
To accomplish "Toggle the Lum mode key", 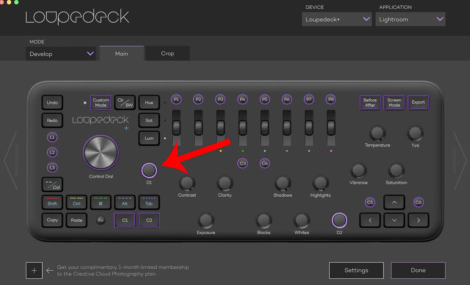I will tap(149, 138).
